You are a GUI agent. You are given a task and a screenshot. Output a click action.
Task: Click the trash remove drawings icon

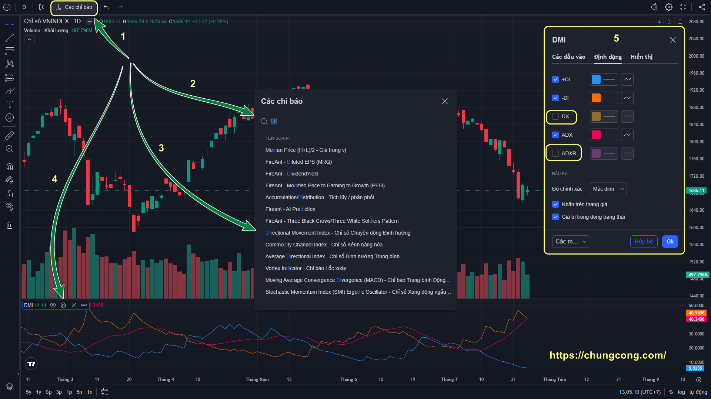coord(10,225)
